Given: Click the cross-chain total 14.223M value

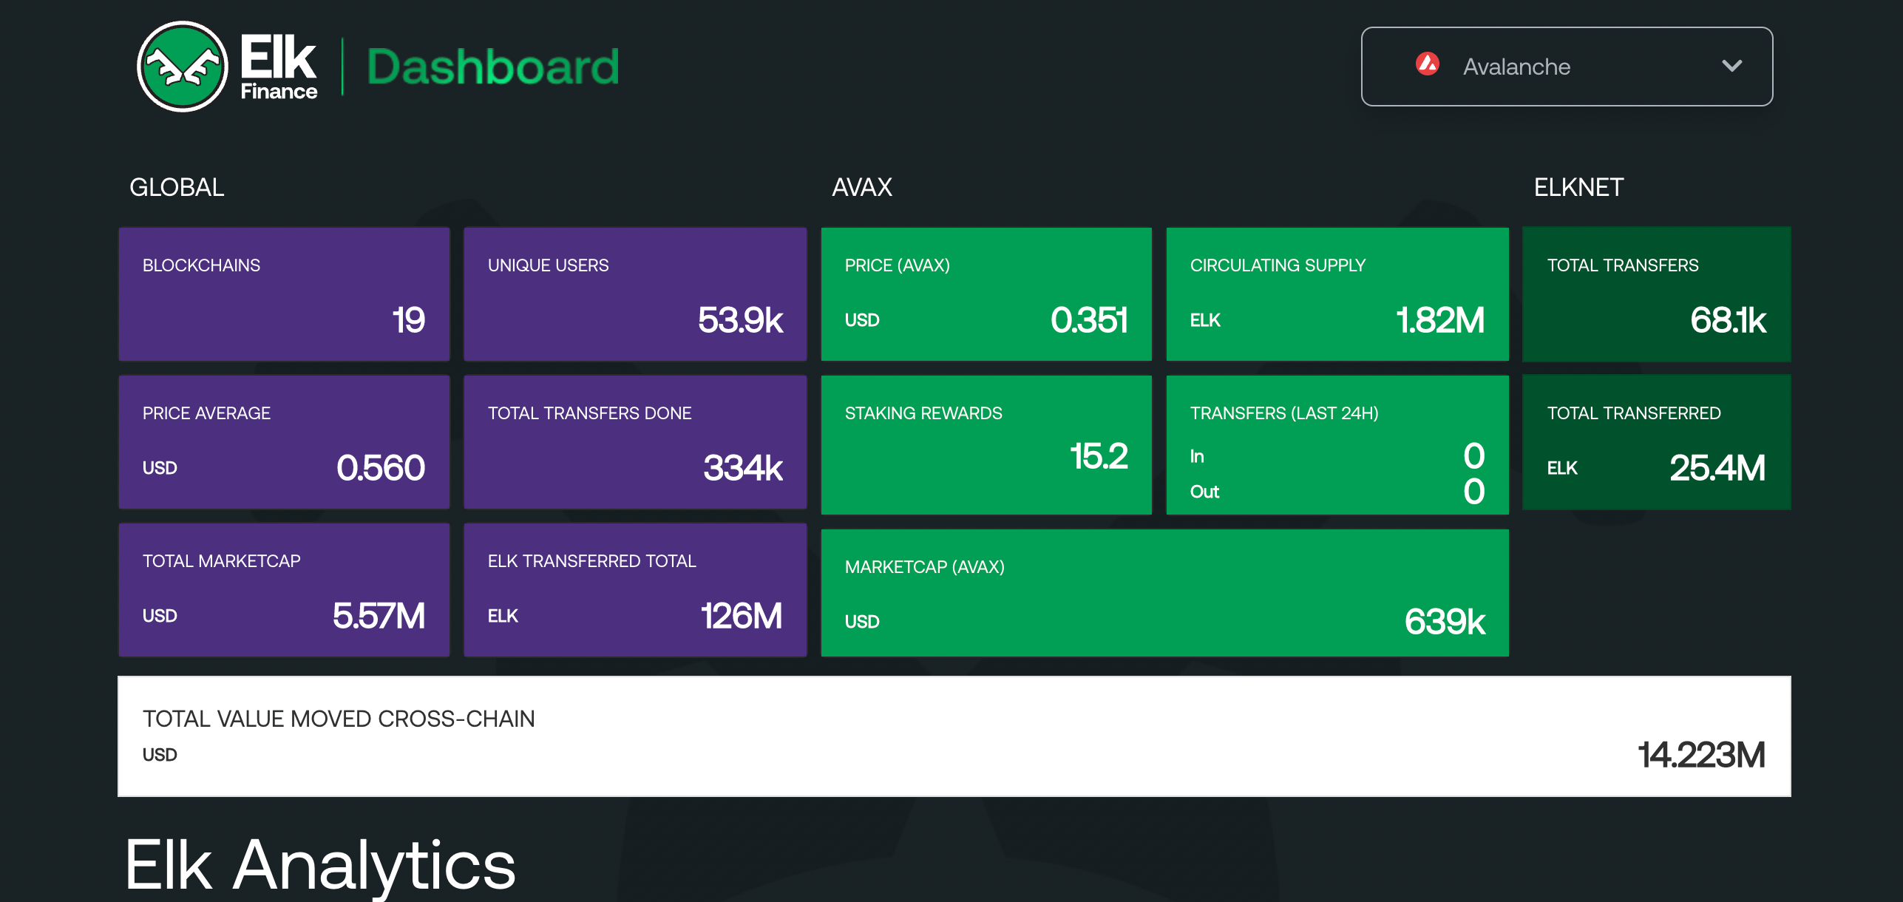Looking at the screenshot, I should pos(1701,755).
